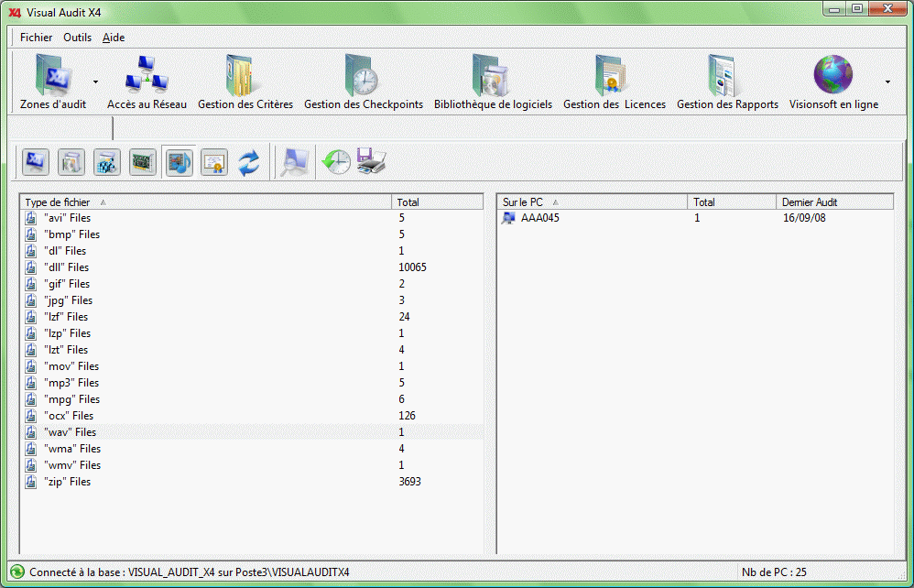Open the Aide menu
Image resolution: width=914 pixels, height=588 pixels.
pyautogui.click(x=114, y=38)
